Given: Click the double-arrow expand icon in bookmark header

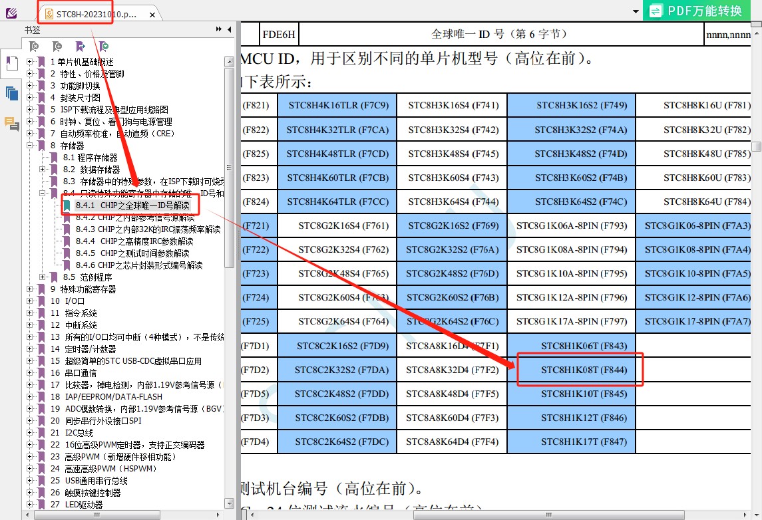Looking at the screenshot, I should click(219, 30).
